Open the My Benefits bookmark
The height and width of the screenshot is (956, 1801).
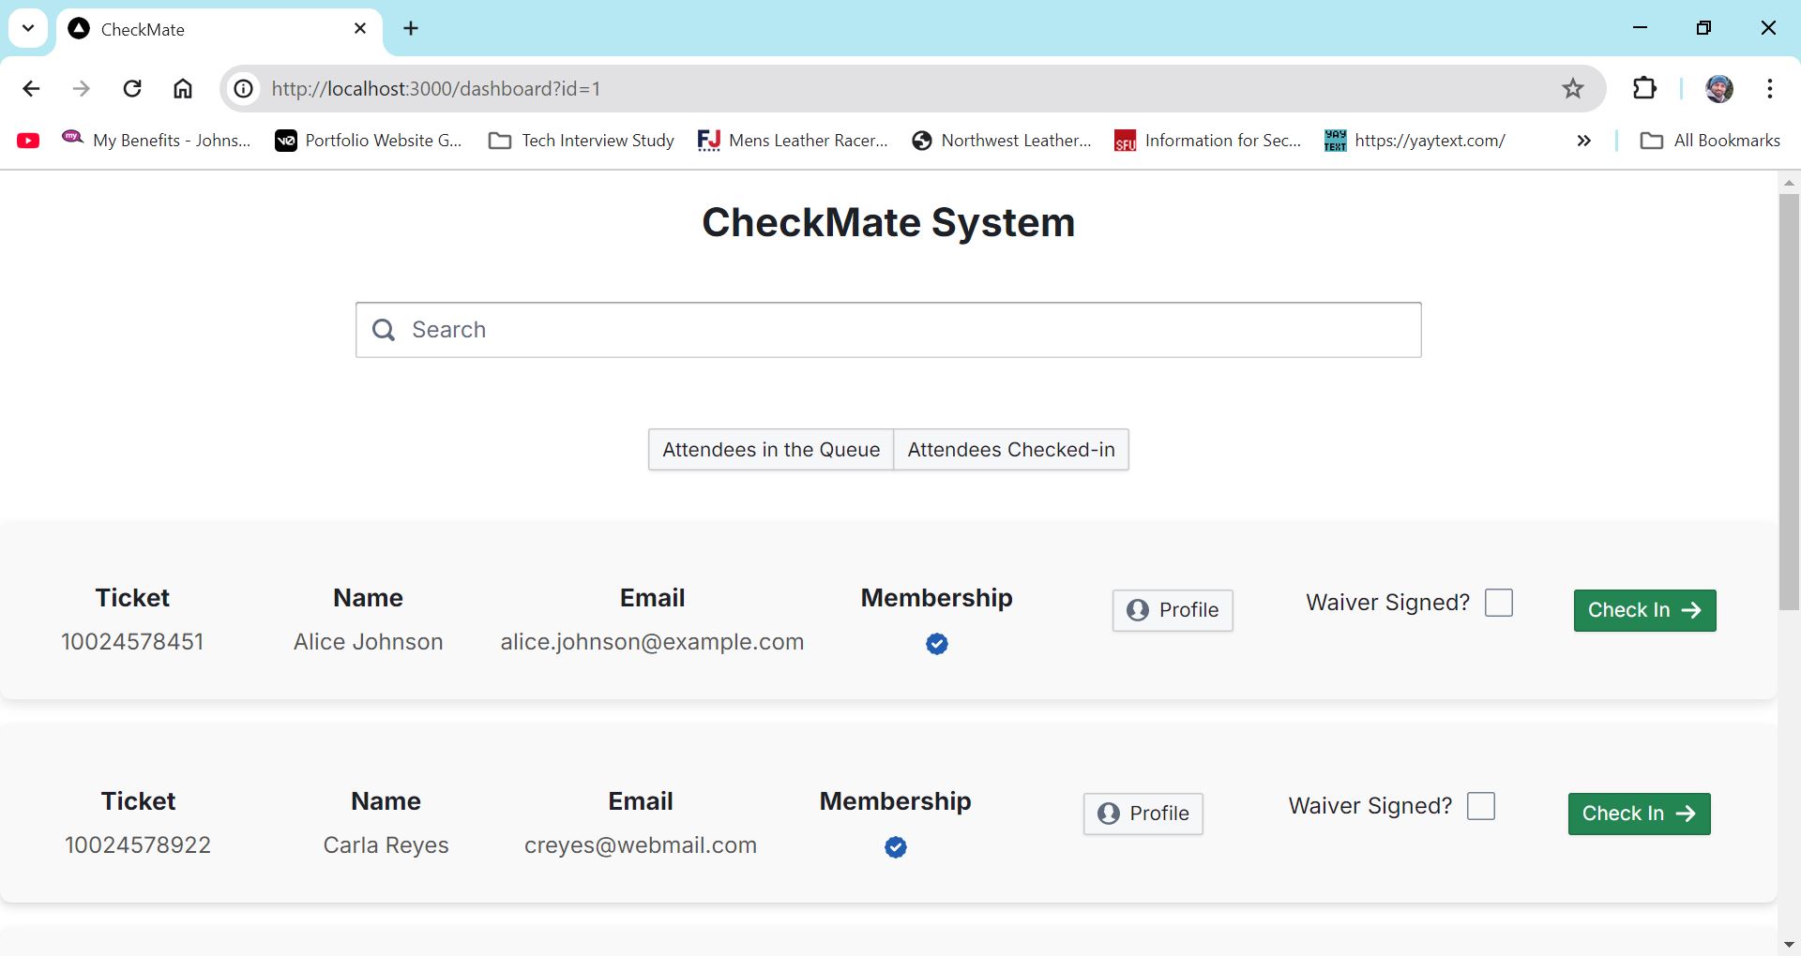[x=157, y=141]
